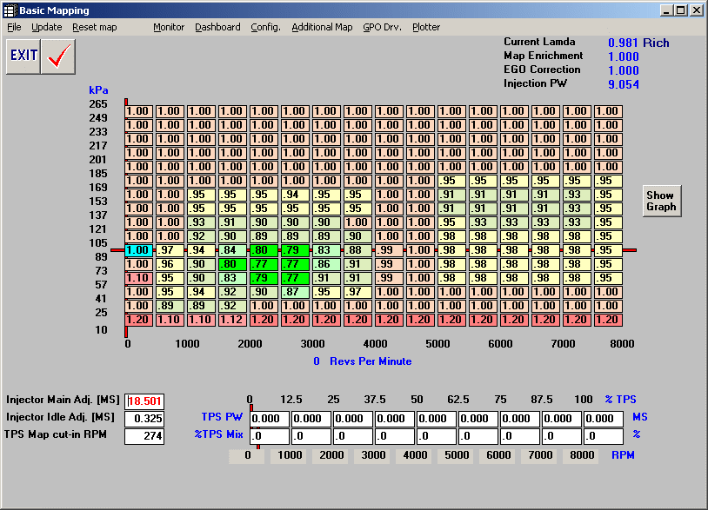Click the Revs Per Minute axis label

pyautogui.click(x=371, y=361)
